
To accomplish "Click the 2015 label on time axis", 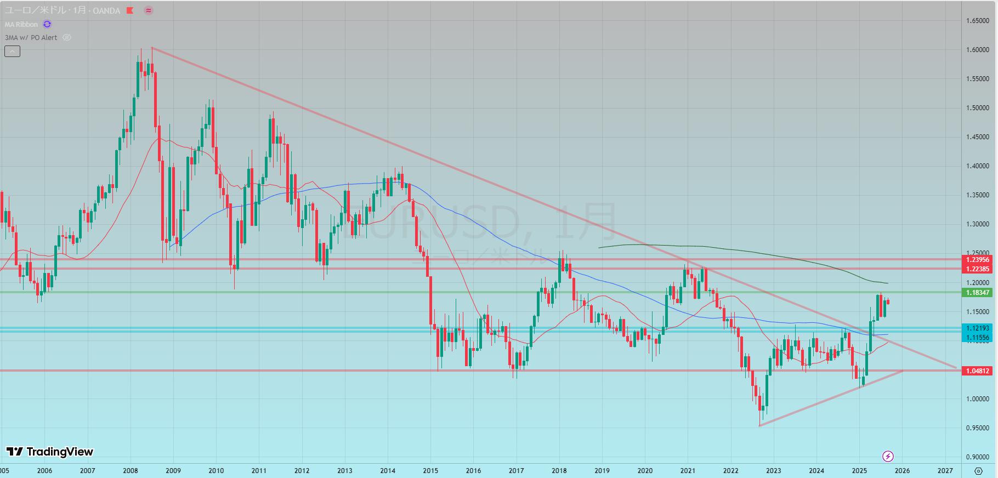I will coord(430,470).
